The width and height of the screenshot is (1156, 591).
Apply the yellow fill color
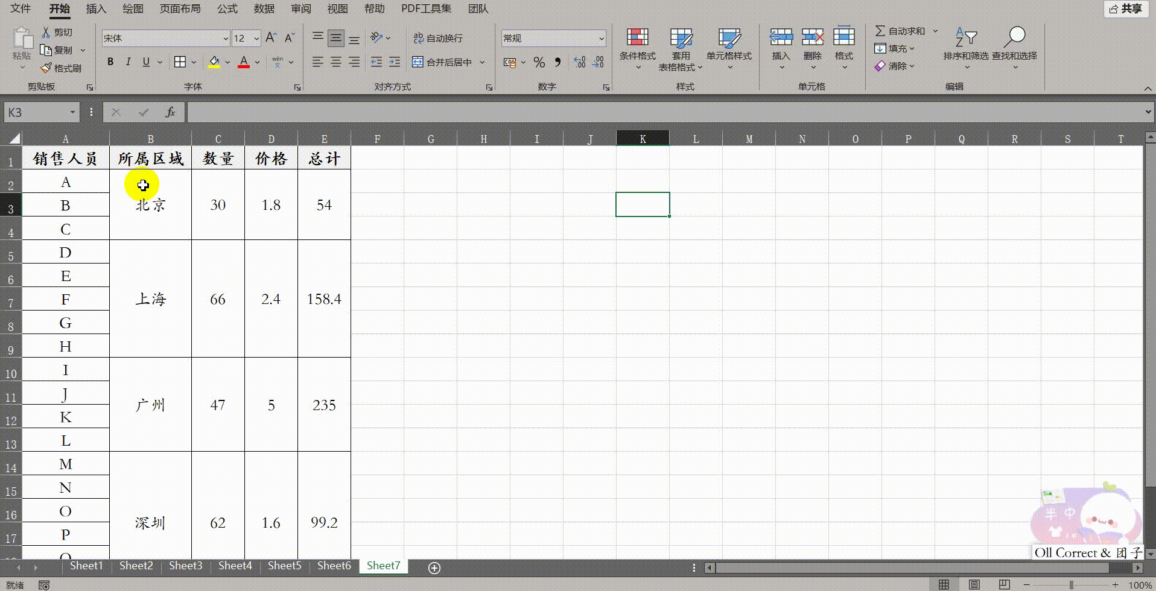[x=214, y=62]
